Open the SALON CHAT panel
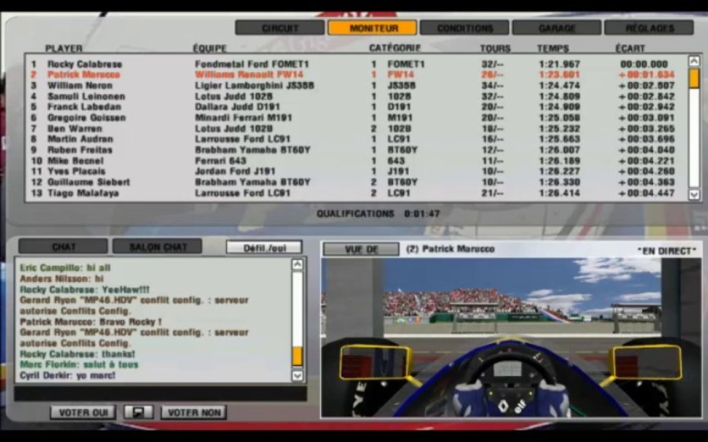Screen dimensions: 708x442 [x=157, y=246]
